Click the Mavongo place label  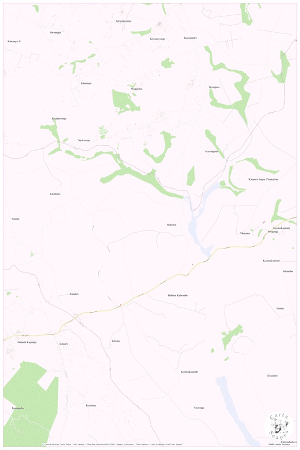click(199, 408)
